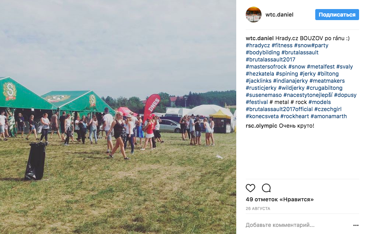The width and height of the screenshot is (367, 234).
Task: View the 49 отметок «Нравится» likes list
Action: (x=279, y=199)
